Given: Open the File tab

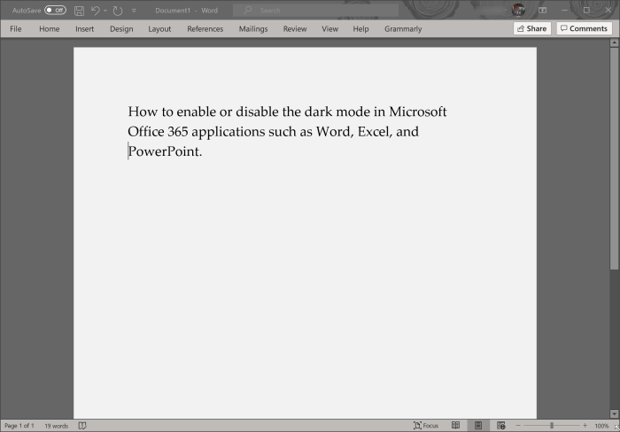Looking at the screenshot, I should (x=16, y=29).
